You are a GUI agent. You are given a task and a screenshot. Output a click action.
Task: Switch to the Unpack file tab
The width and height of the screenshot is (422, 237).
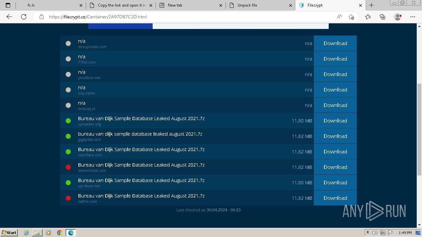coord(260,5)
